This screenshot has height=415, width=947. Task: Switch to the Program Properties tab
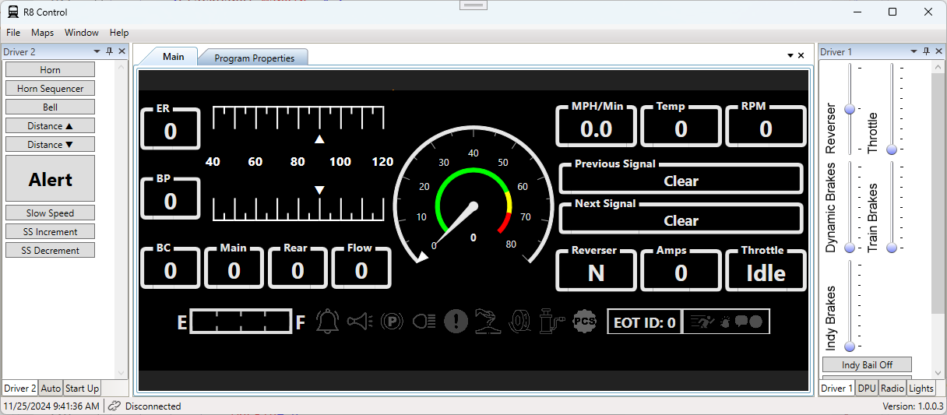pyautogui.click(x=254, y=58)
